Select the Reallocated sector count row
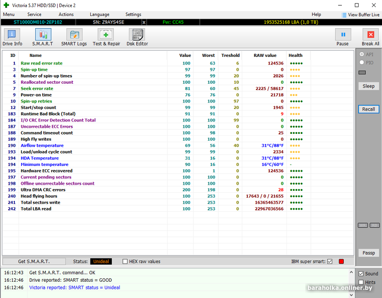 point(178,82)
